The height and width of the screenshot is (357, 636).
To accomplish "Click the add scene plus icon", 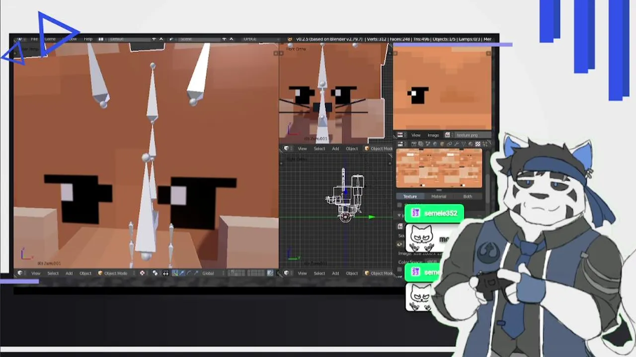I will coord(224,39).
